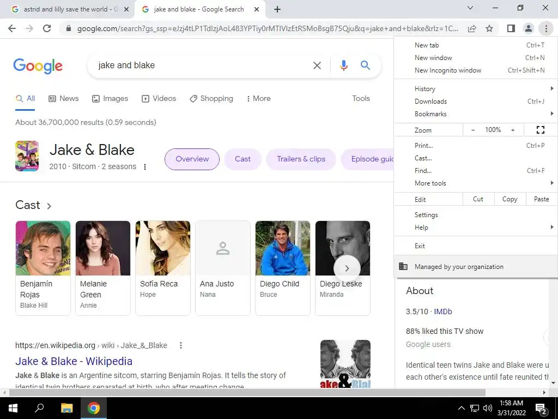Bookmark this tab with star icon
Image resolution: width=558 pixels, height=419 pixels.
[x=489, y=28]
